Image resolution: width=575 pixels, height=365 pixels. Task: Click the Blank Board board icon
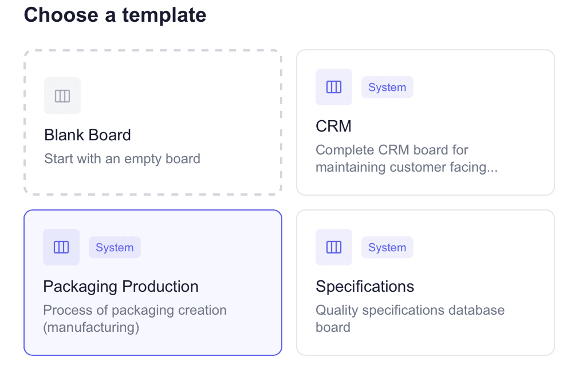tap(62, 96)
